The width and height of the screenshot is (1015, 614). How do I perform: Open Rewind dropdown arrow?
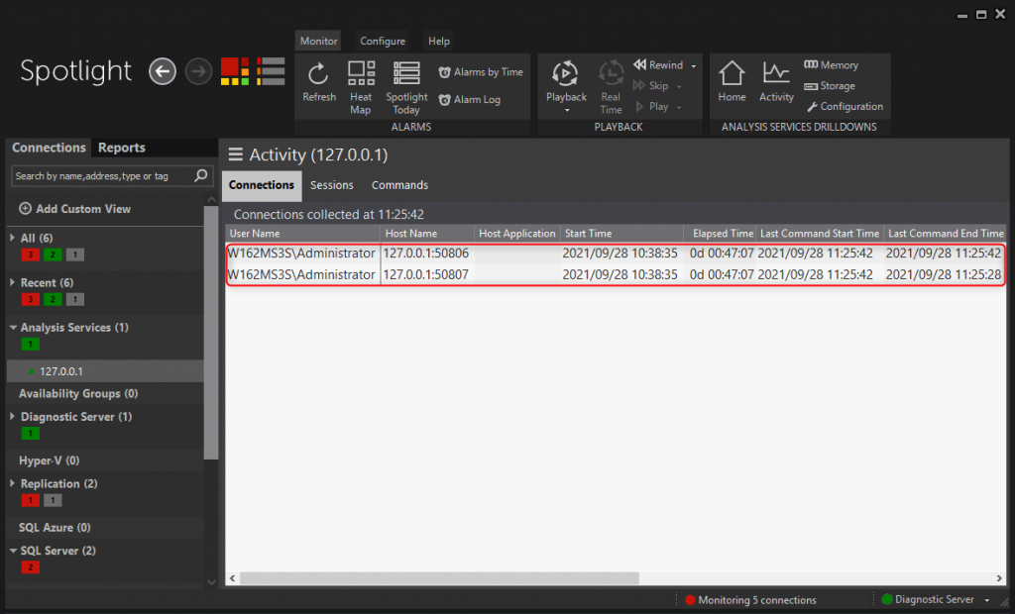pyautogui.click(x=693, y=66)
